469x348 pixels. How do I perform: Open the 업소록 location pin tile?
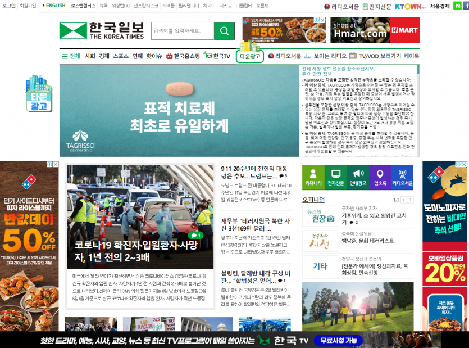tap(380, 176)
